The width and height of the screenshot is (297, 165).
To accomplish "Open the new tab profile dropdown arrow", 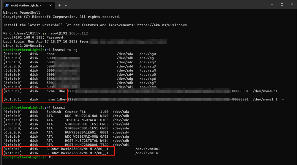I will click(x=66, y=5).
